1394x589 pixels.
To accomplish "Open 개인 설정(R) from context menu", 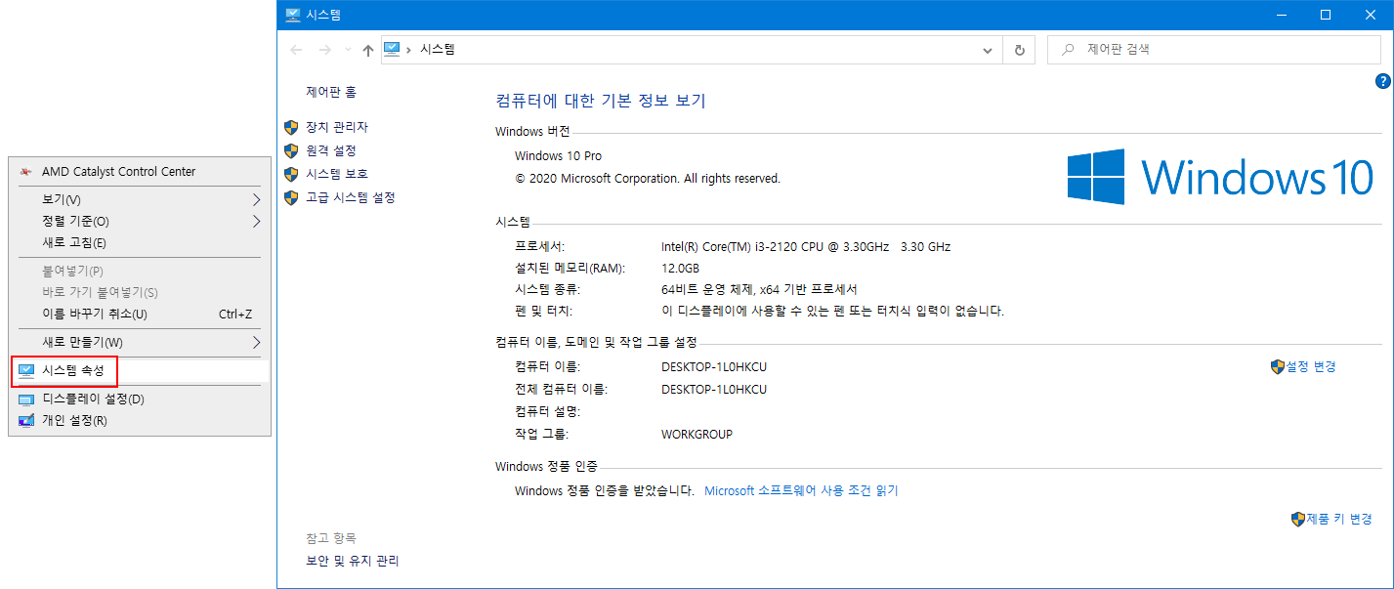I will pos(140,420).
